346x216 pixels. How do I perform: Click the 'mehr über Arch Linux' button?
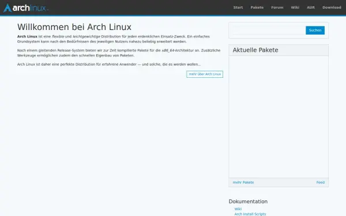coord(205,74)
